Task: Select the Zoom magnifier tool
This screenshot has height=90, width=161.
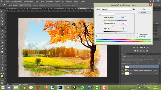Action: (2, 71)
